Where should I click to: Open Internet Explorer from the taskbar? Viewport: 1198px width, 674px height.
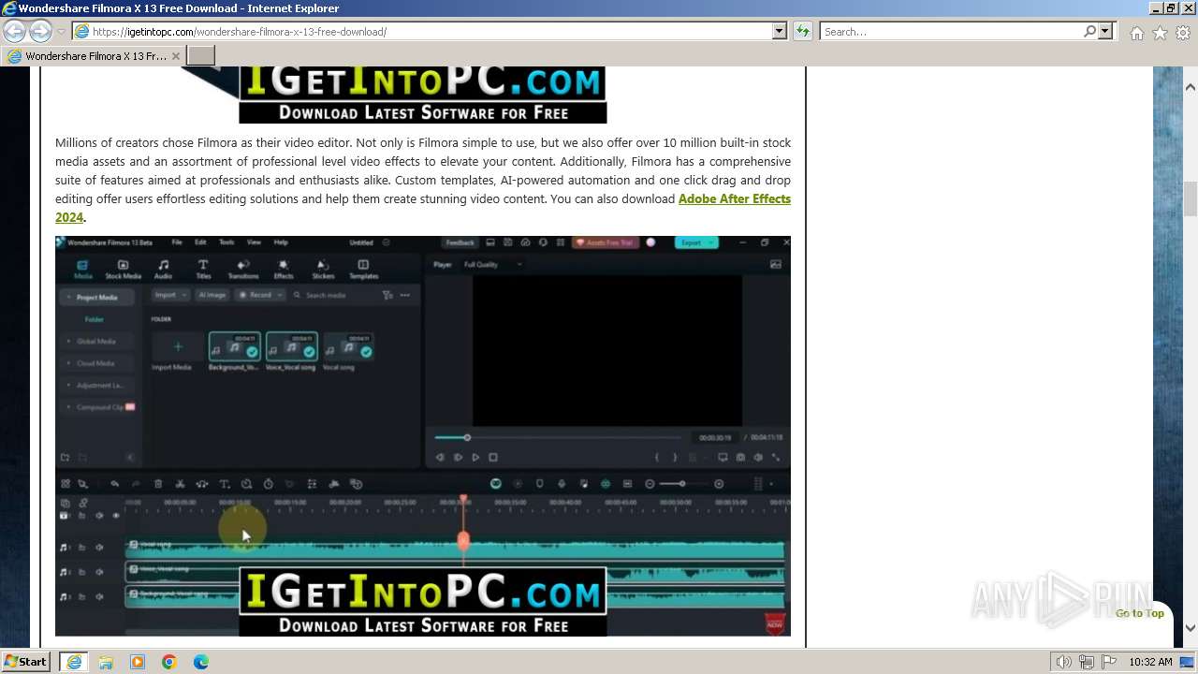(x=74, y=662)
